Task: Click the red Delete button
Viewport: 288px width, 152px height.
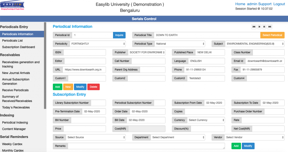Action: [x=93, y=87]
